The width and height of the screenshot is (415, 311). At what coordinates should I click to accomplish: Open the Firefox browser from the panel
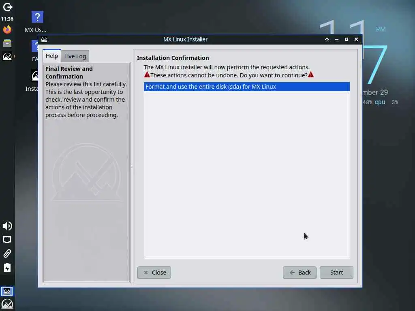pos(7,30)
